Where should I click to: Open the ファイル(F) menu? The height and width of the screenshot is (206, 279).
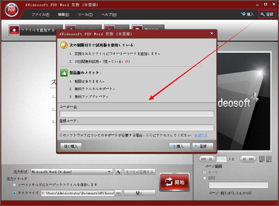40,14
